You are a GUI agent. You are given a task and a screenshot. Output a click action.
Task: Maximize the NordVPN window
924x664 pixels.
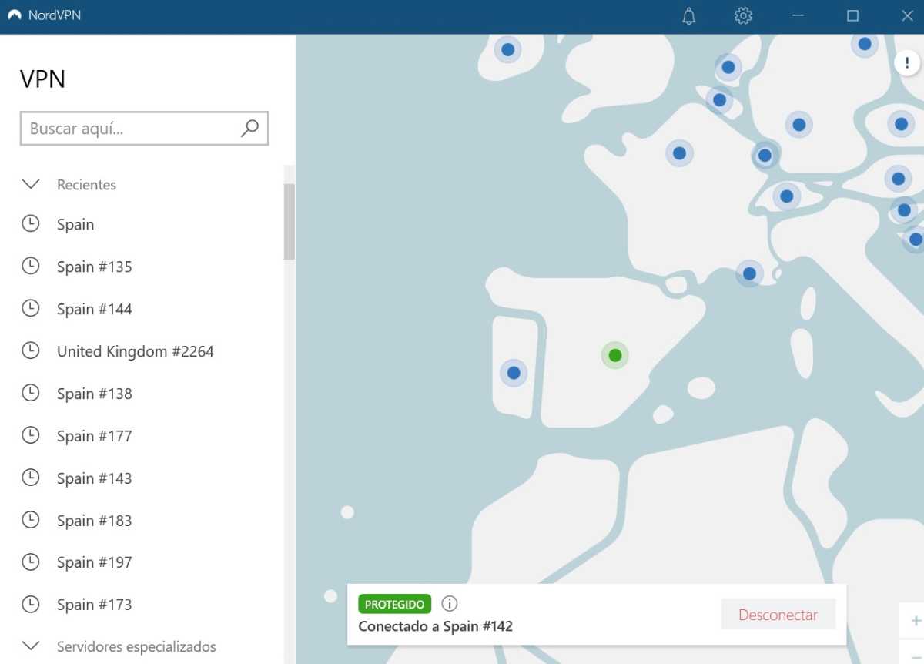point(852,16)
